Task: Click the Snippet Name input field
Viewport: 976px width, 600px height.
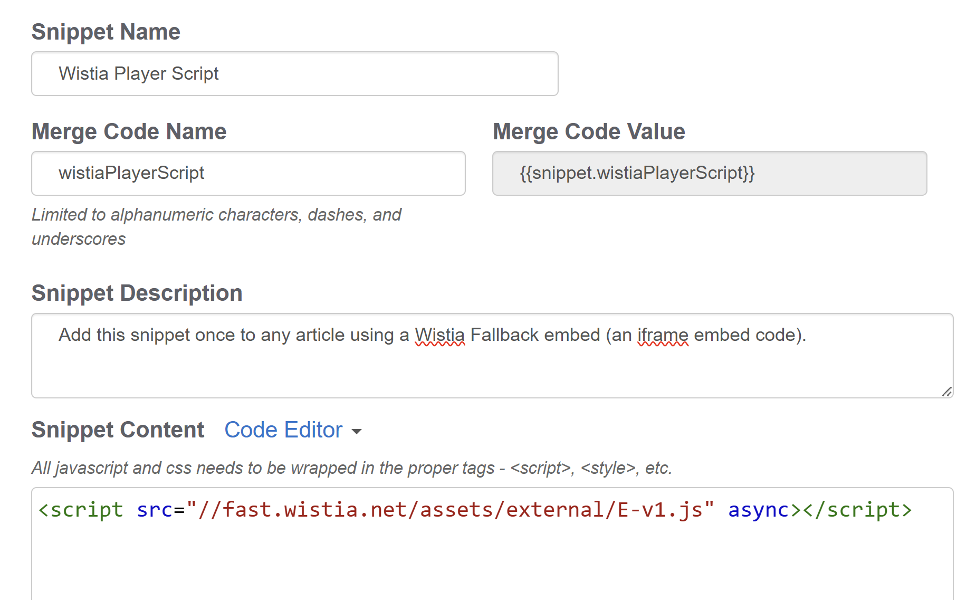Action: coord(294,74)
